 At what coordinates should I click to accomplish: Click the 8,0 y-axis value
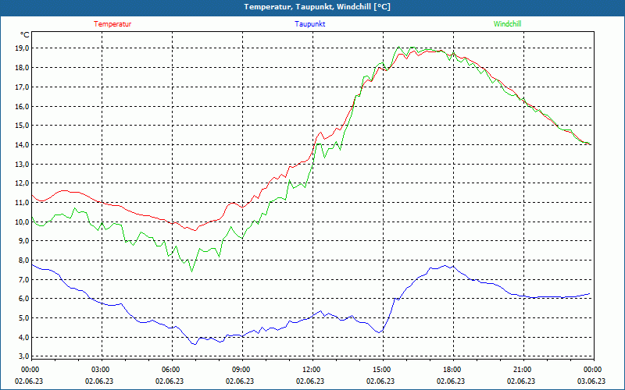point(24,261)
